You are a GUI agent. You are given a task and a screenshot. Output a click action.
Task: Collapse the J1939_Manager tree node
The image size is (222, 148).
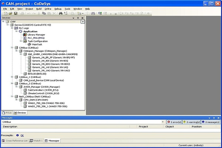click(17, 87)
